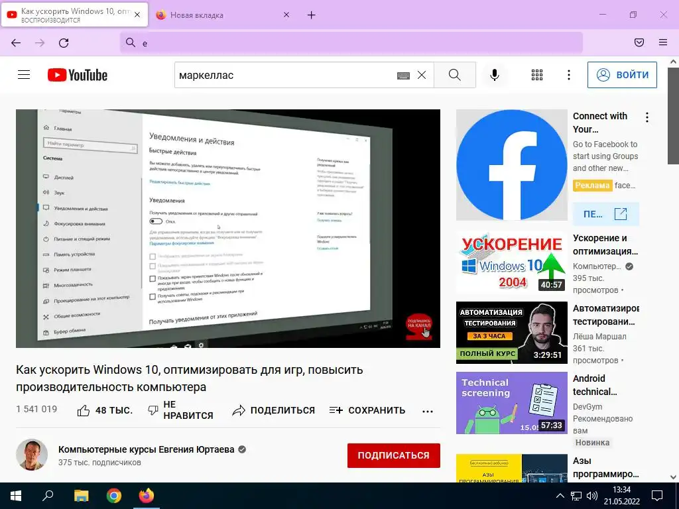
Task: Open the Technical screening video thumbnail
Action: (x=511, y=403)
